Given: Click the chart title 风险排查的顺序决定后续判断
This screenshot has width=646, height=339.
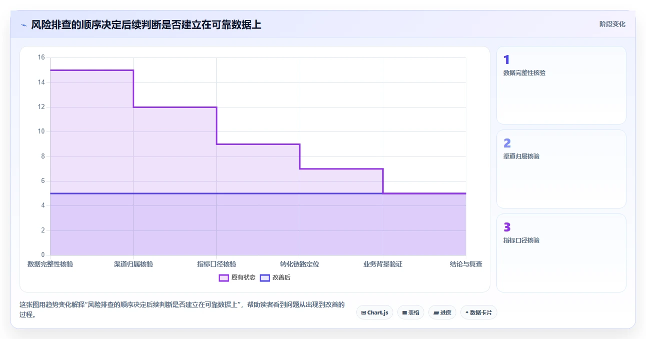Looking at the screenshot, I should tap(146, 24).
